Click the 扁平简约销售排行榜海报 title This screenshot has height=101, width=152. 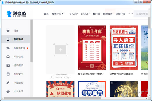tap(91, 74)
